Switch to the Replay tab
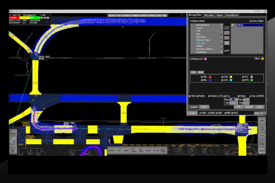 tap(220, 15)
